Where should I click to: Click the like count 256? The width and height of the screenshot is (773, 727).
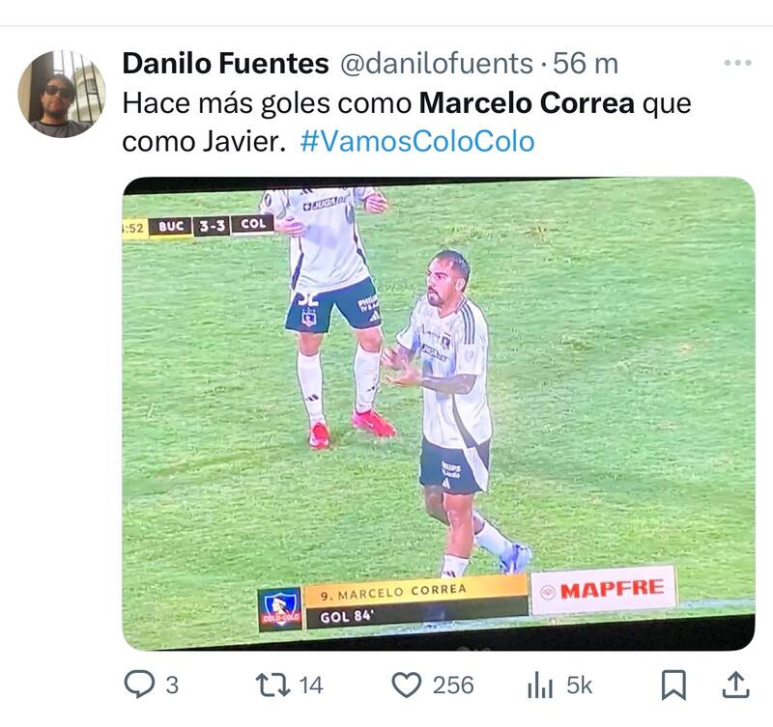[453, 685]
